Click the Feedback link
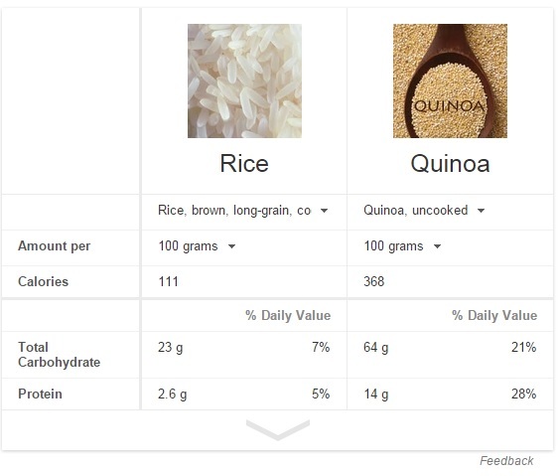The image size is (558, 476). tap(506, 461)
